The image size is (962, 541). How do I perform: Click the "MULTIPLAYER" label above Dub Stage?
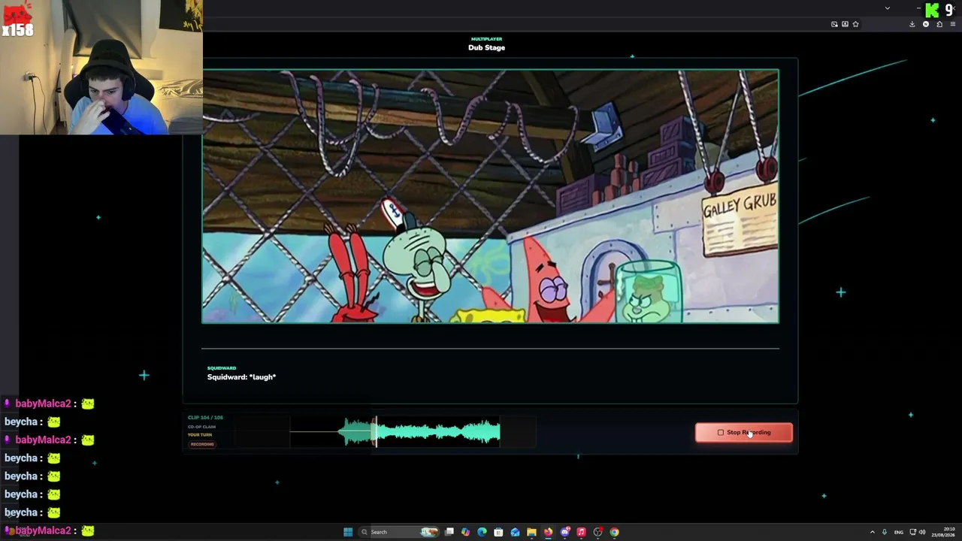click(486, 39)
